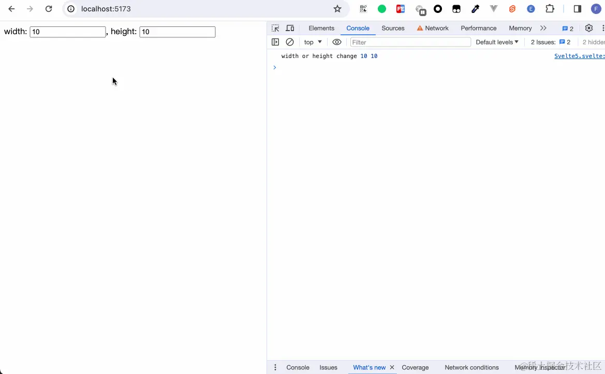This screenshot has width=605, height=374.
Task: Open the red FE extension
Action: pyautogui.click(x=401, y=9)
